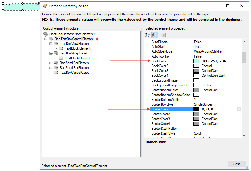The width and height of the screenshot is (251, 171).
Task: Click the move handle on the designer textbox
Action: click(8, 4)
